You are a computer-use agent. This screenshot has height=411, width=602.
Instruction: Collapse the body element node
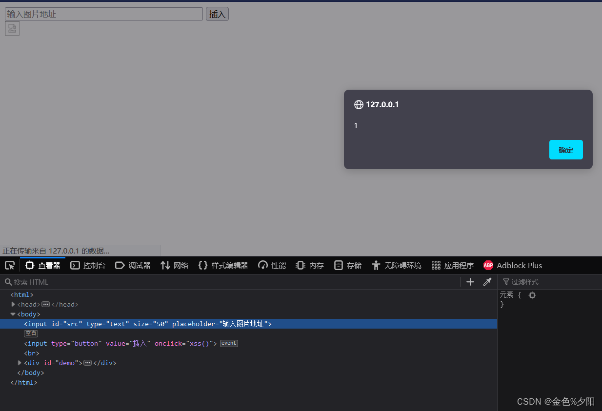pyautogui.click(x=13, y=314)
